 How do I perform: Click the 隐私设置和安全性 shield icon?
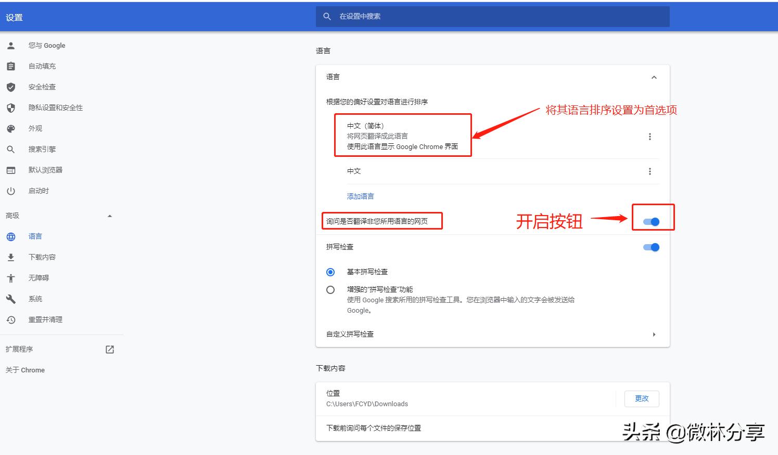[x=11, y=108]
